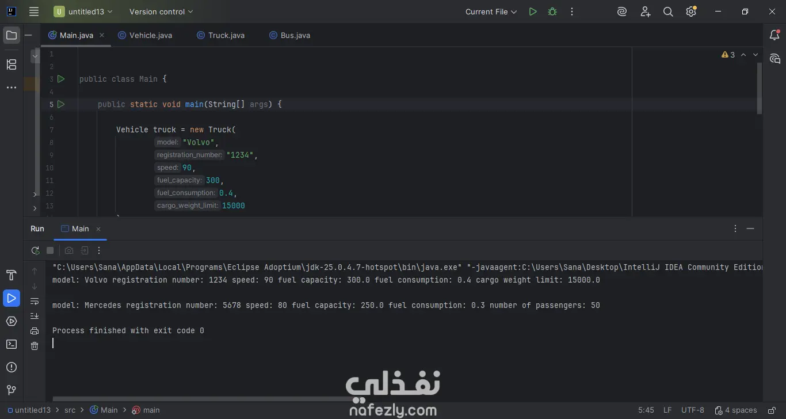Click the warnings count indicator
The width and height of the screenshot is (786, 419).
pos(728,55)
